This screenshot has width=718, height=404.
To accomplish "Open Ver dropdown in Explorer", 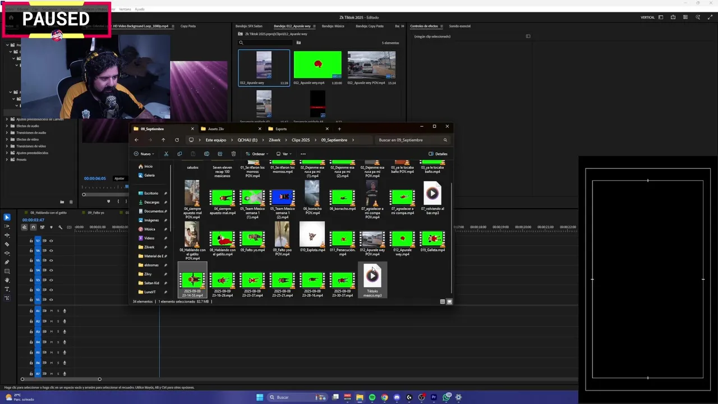I will click(x=284, y=154).
